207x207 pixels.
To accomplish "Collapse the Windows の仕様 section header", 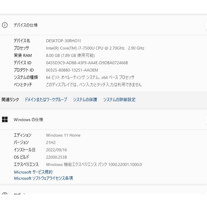I will click(103, 119).
